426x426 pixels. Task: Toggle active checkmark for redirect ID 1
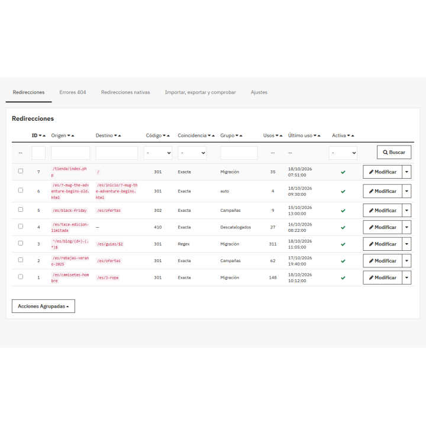click(x=343, y=278)
